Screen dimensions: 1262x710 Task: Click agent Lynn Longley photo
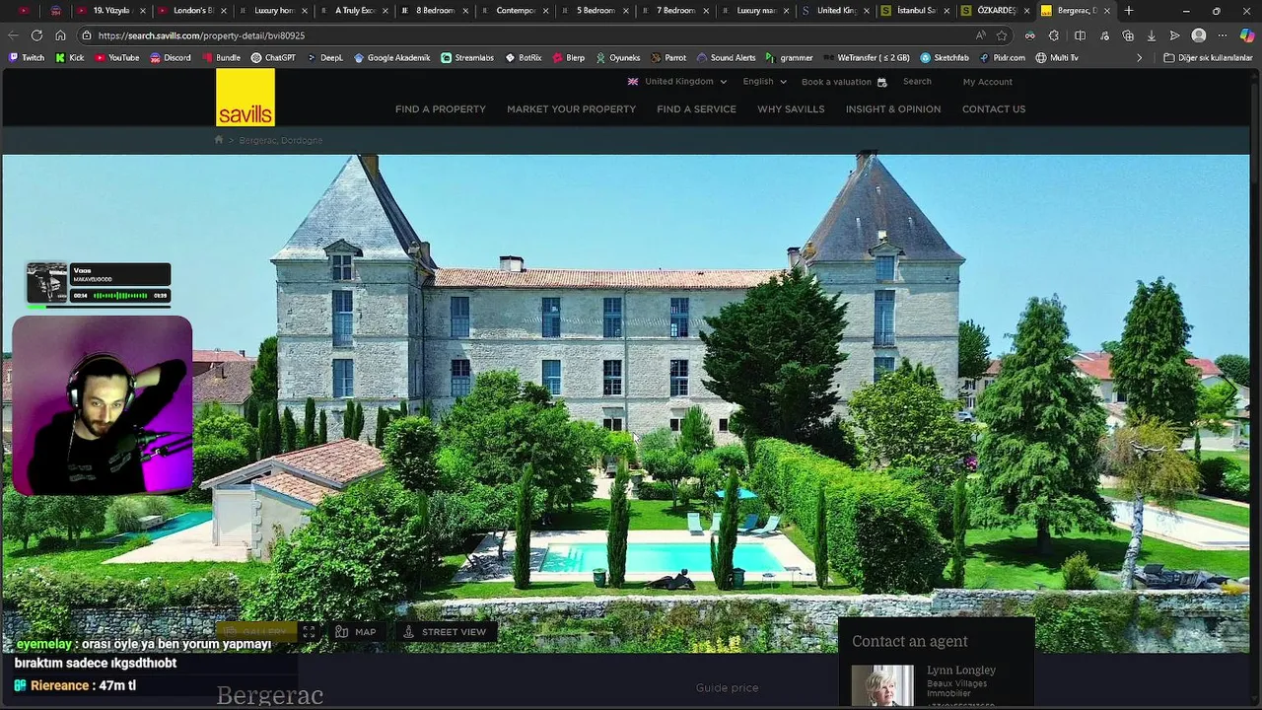[x=882, y=686]
